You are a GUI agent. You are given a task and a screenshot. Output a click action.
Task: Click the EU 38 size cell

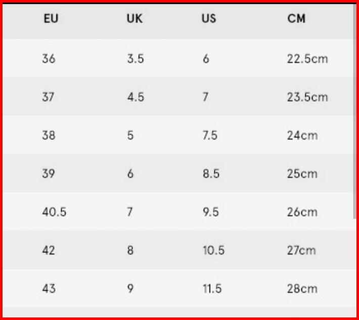[x=49, y=135]
